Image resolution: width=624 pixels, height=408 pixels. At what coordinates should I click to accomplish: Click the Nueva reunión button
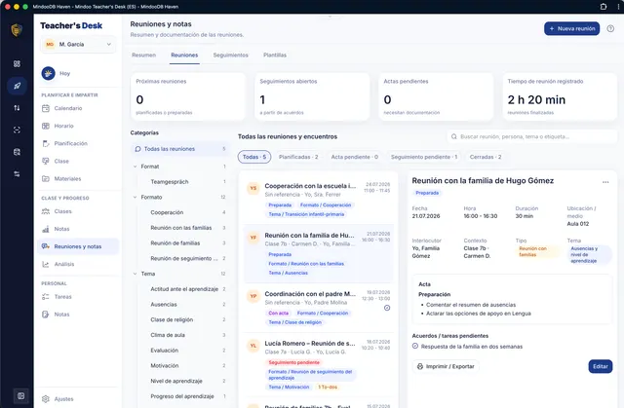572,28
